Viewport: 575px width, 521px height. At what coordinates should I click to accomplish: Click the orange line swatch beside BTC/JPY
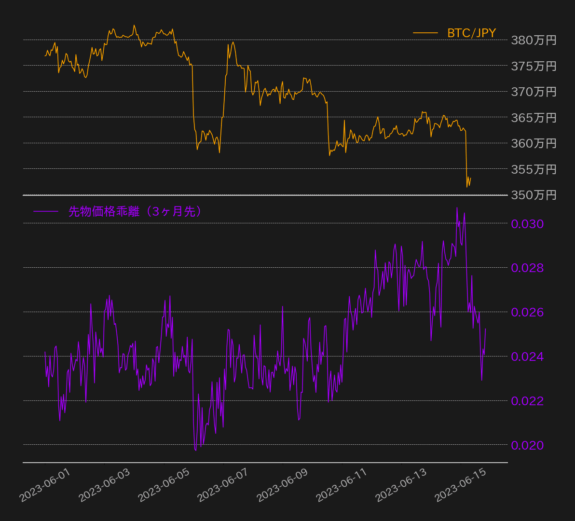pos(425,33)
